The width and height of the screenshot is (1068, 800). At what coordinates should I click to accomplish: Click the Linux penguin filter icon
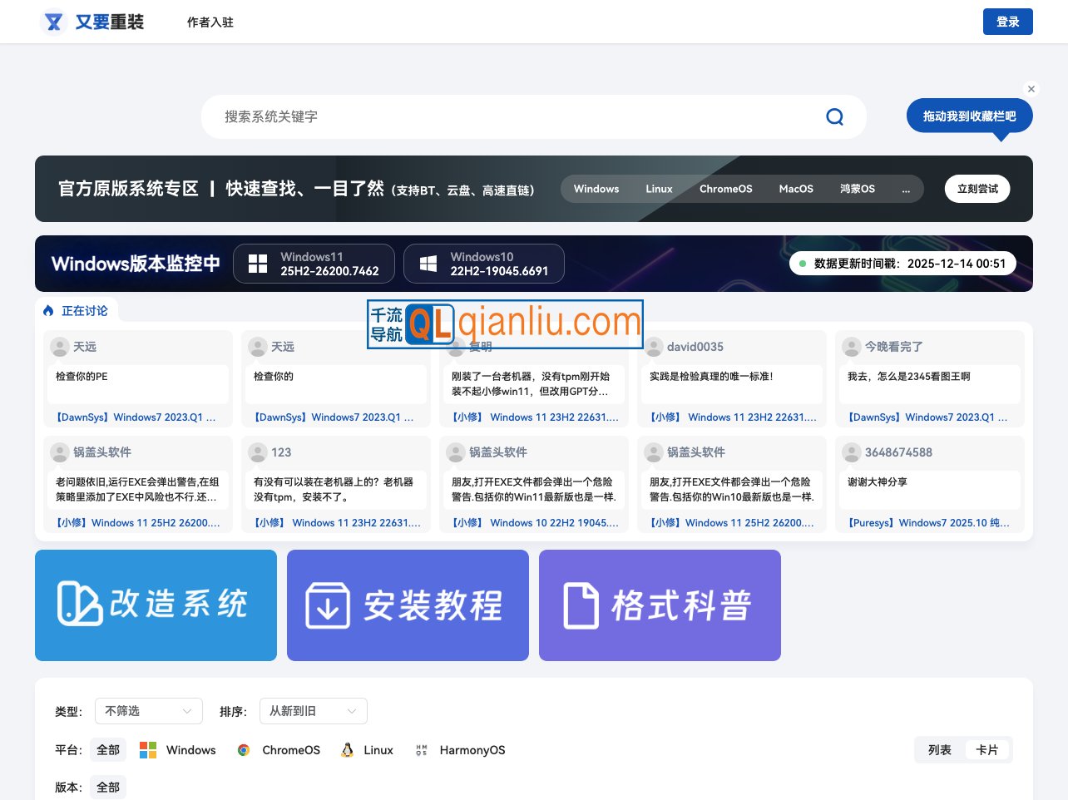click(x=347, y=749)
